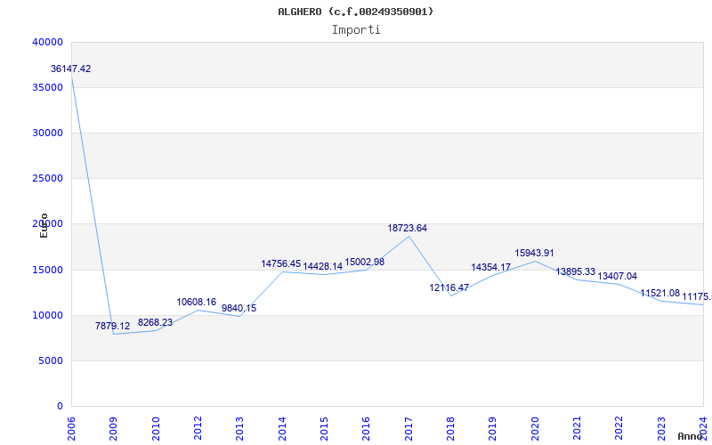Click y-axis tick 40000
The image size is (712, 445).
47,42
